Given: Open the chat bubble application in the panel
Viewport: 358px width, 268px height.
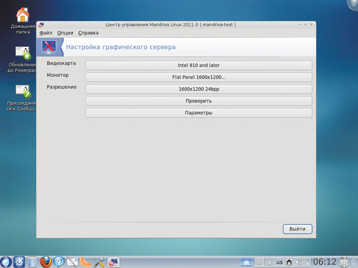Looking at the screenshot, I should point(59,262).
